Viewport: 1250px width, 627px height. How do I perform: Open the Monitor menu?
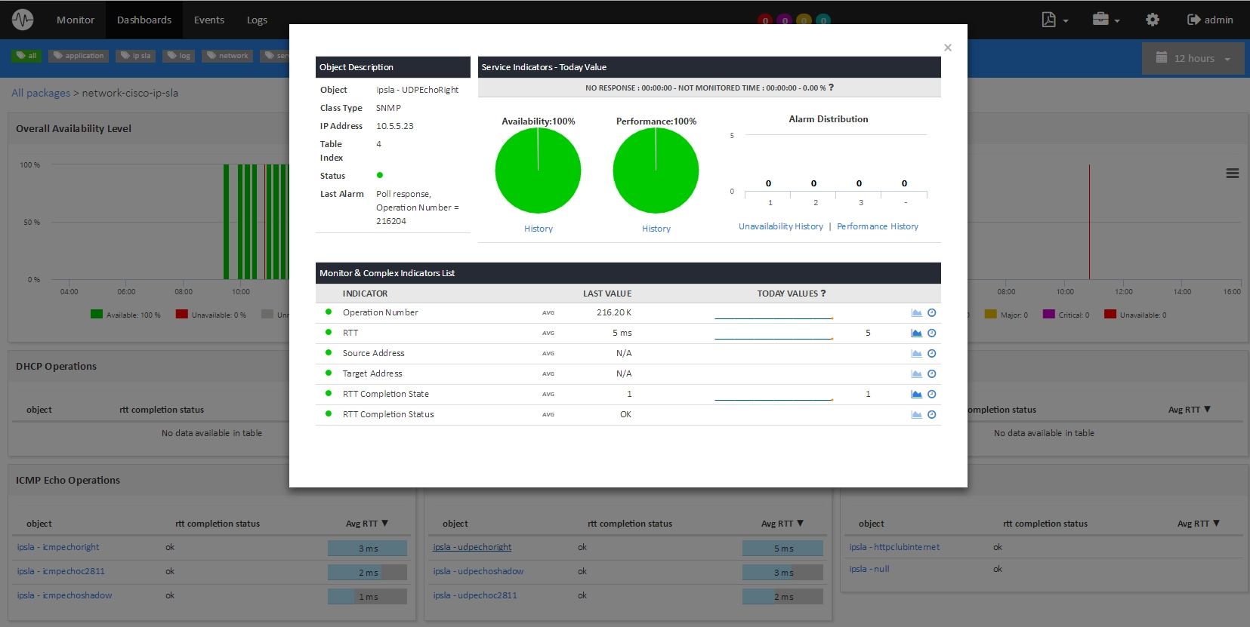pos(76,20)
